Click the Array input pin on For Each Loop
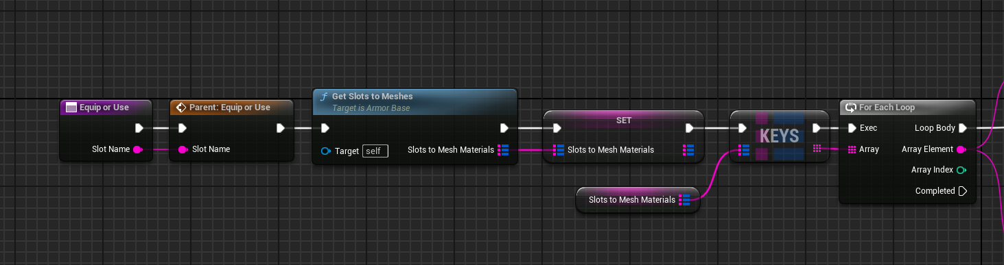1004x265 pixels. click(852, 149)
